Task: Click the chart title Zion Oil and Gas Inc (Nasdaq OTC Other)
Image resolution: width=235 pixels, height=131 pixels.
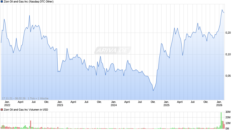Action: pos(28,2)
